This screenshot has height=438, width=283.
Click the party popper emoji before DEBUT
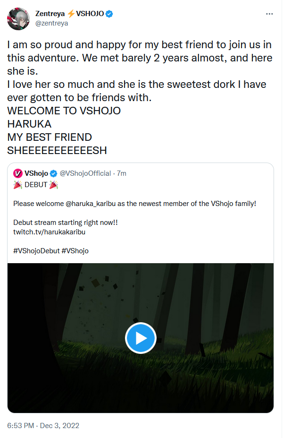(17, 185)
